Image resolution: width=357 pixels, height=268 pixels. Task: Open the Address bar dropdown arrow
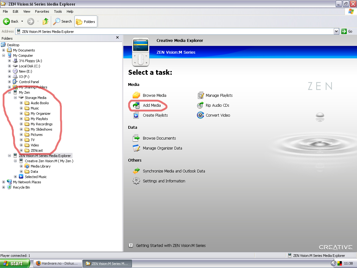point(337,31)
